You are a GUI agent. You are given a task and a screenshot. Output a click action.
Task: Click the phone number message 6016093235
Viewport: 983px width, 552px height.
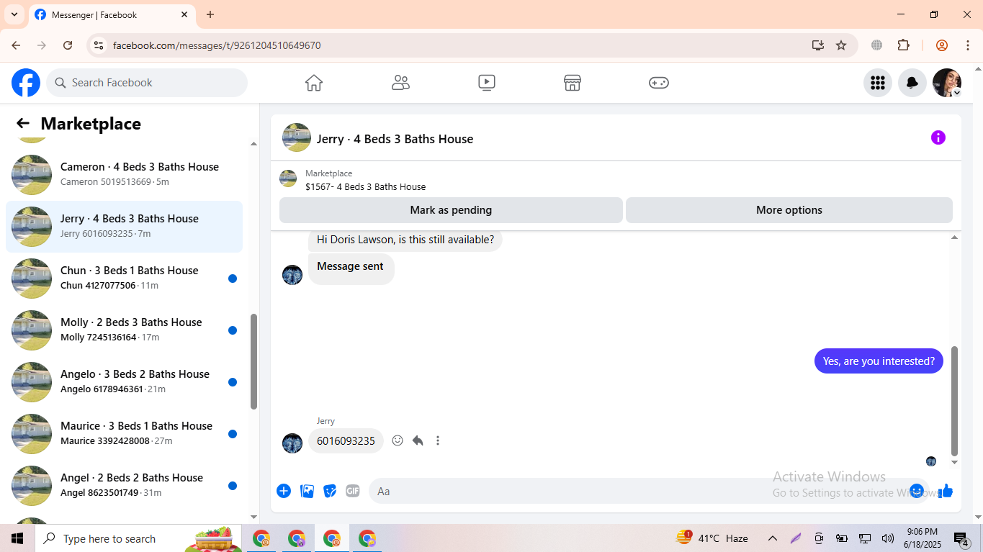coord(346,440)
